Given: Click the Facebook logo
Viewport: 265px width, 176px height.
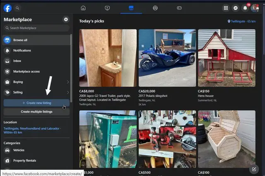Looking at the screenshot, I should 7,8.
